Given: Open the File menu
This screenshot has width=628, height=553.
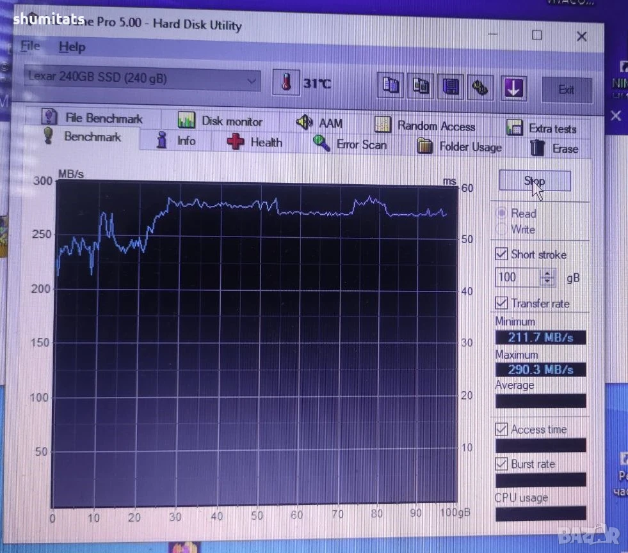Looking at the screenshot, I should click(31, 46).
